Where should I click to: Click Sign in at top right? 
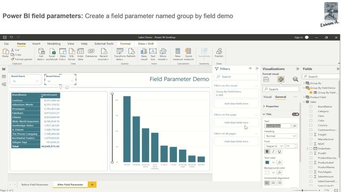298,37
